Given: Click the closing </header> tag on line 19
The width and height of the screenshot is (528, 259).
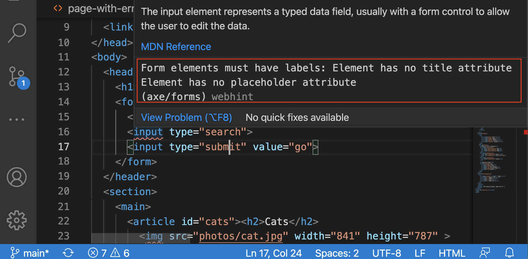Looking at the screenshot, I should pos(130,177).
